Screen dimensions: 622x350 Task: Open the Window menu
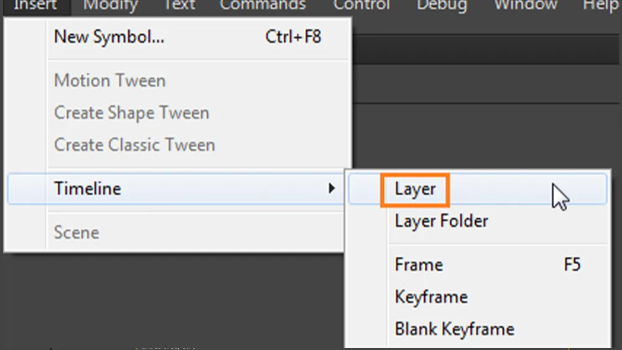coord(524,6)
